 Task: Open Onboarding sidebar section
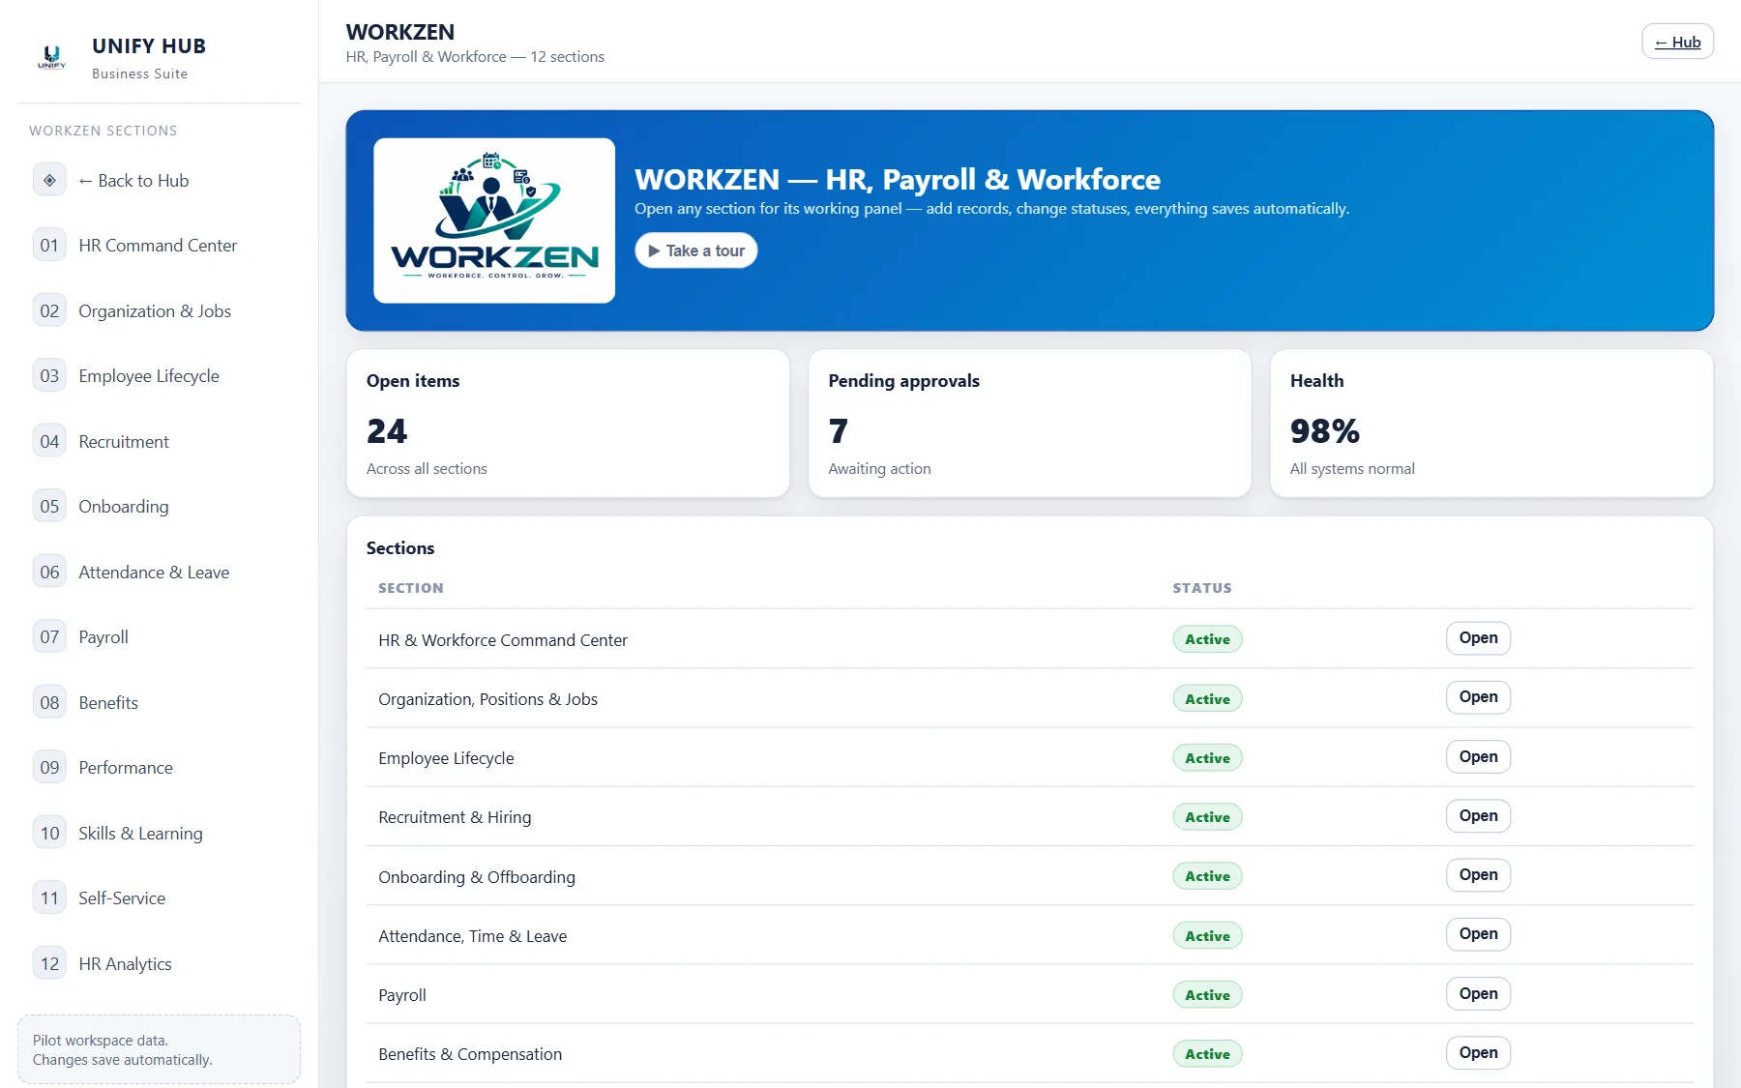point(159,507)
